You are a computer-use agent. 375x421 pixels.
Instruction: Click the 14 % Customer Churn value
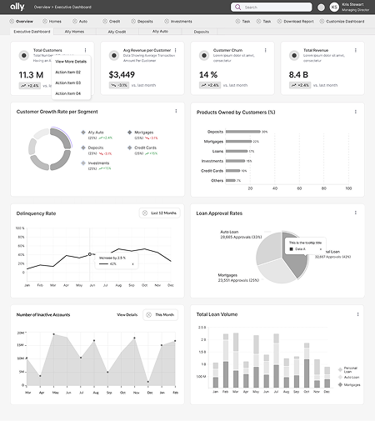pos(208,74)
